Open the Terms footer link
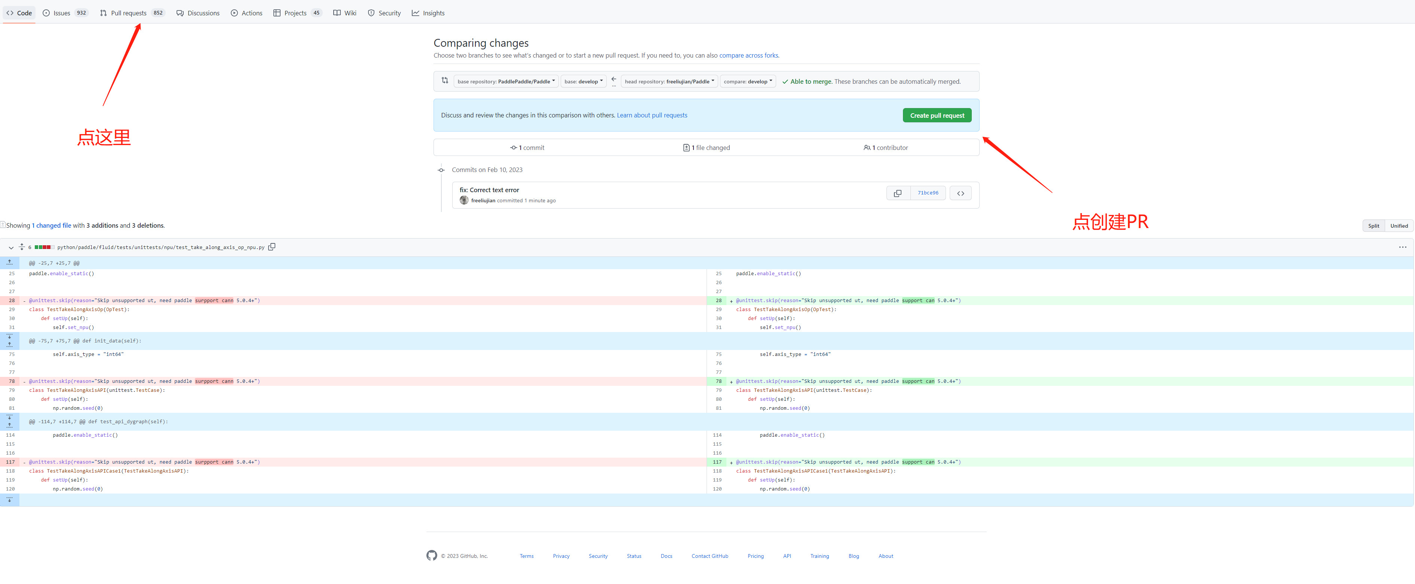 [x=526, y=556]
